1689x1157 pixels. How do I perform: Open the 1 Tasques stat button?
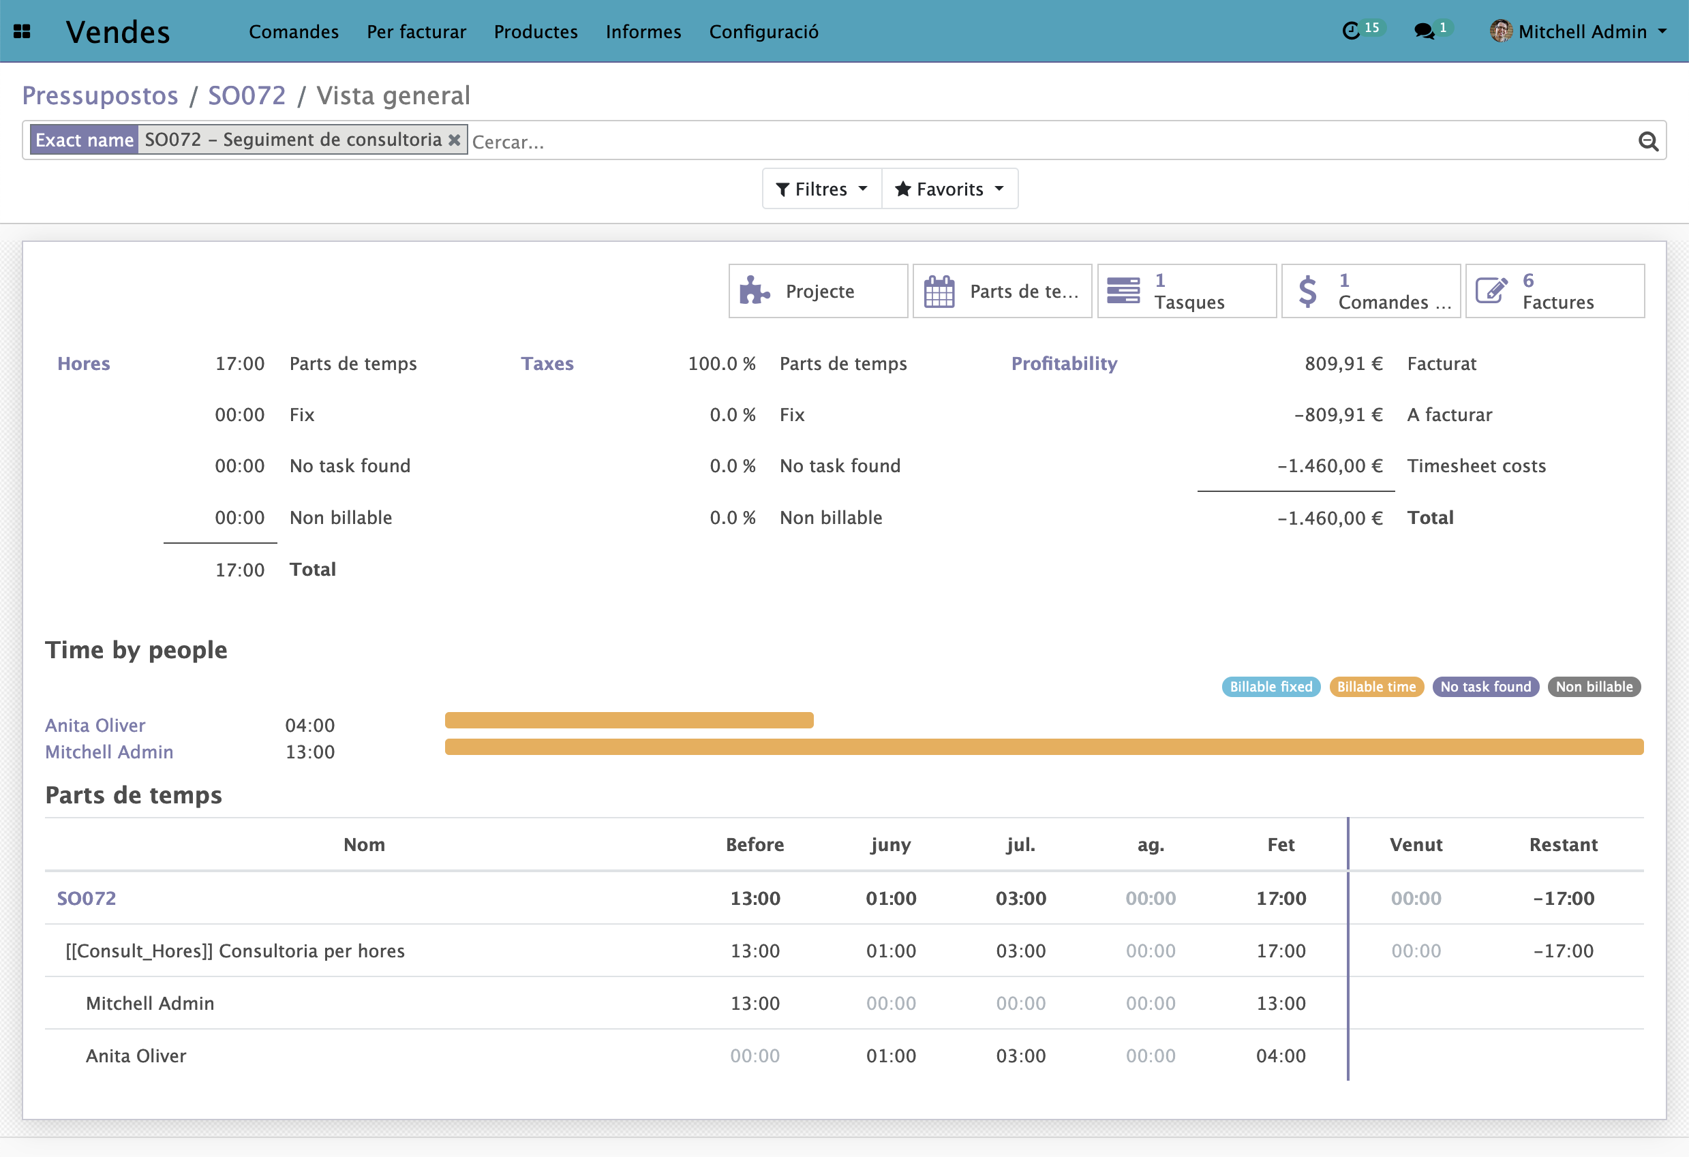pos(1187,291)
